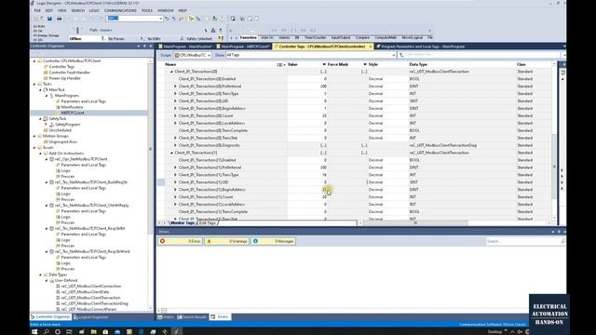Open Cortana circle on the taskbar
596x335 pixels.
58,331
